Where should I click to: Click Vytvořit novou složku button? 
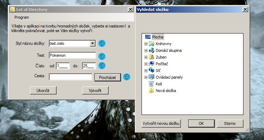(x=161, y=123)
